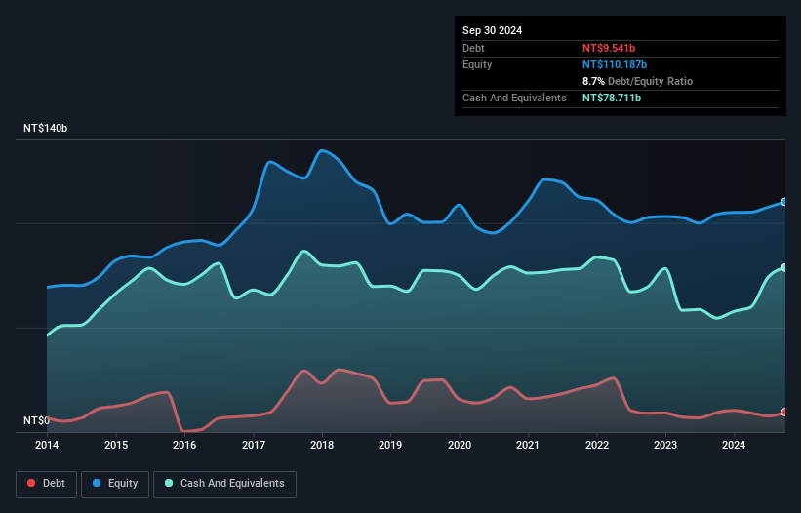The image size is (801, 513).
Task: Click the NT$0 y-axis label
Action: click(36, 420)
